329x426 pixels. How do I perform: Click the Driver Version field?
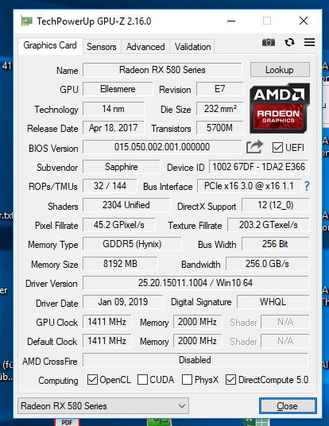coord(195,283)
